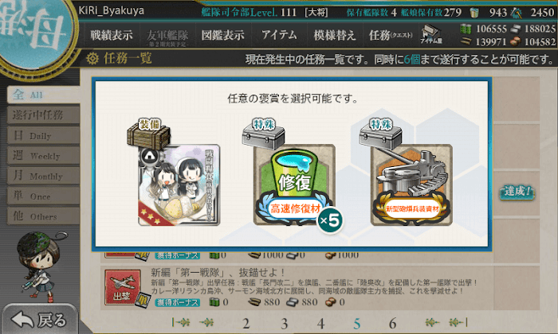Viewport: 558px width, 334px height.
Task: Go to next quest page arrow
Action: coord(432,322)
